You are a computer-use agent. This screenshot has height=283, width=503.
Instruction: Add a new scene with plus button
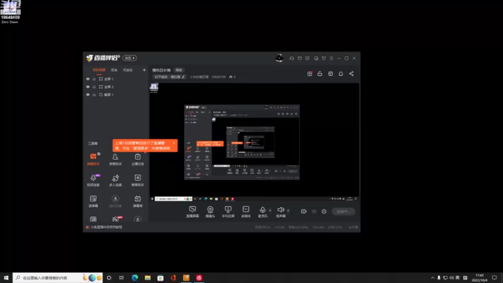tap(144, 70)
